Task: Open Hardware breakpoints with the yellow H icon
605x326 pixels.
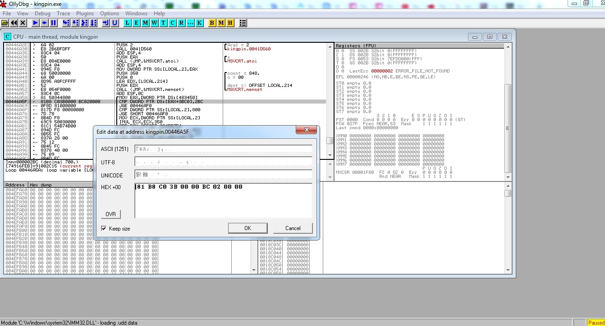Action: (230, 23)
